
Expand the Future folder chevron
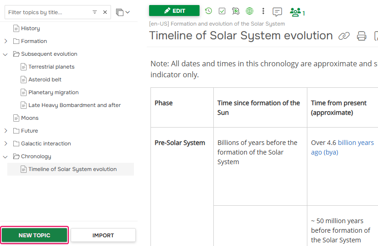pos(6,131)
